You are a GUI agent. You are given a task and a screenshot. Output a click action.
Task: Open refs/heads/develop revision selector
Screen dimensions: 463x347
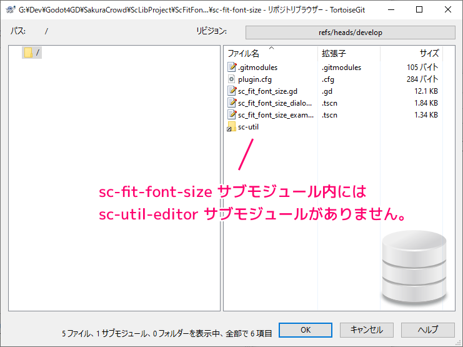349,33
